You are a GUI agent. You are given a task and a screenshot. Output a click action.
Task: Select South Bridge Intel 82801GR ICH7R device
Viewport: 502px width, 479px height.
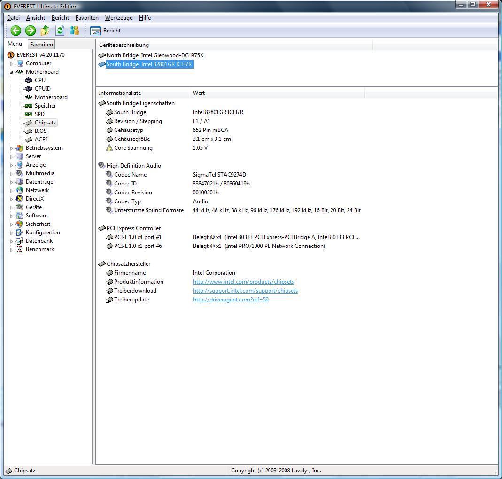[149, 64]
